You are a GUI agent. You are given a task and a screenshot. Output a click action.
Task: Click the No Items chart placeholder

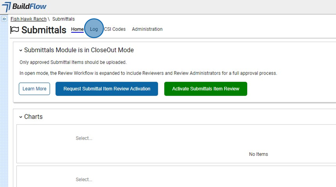click(258, 154)
